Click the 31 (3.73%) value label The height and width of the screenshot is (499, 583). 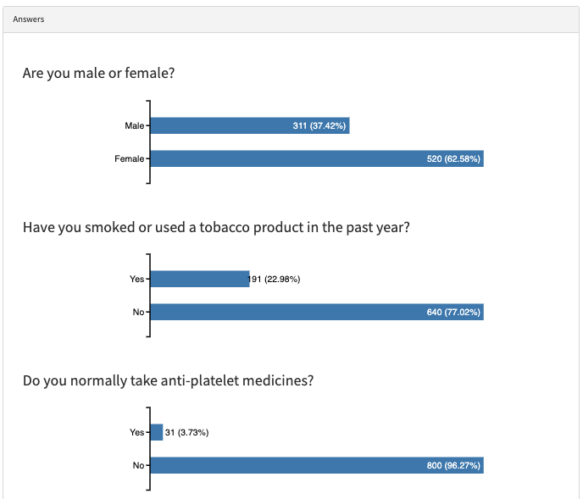point(186,432)
